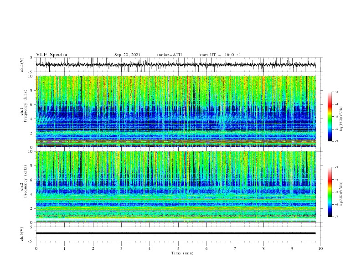Viewport: 361px width, 279px height.
Task: Click the time-axis tick label '0'
Action: 36,248
